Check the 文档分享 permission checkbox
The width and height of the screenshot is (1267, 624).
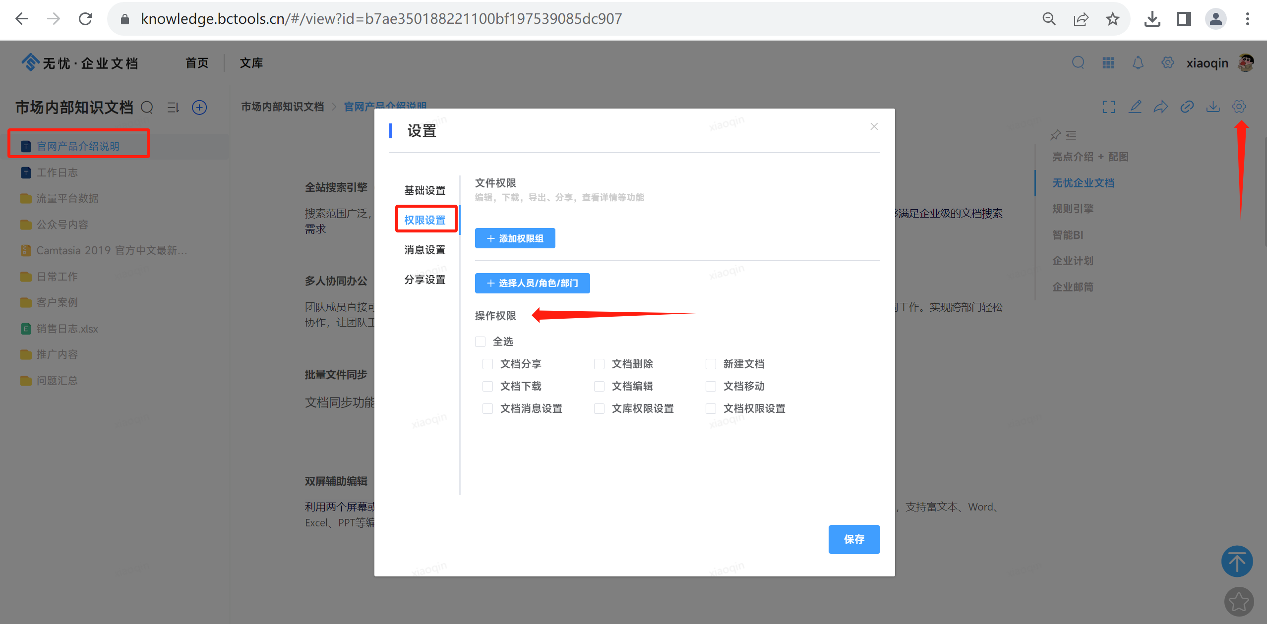pyautogui.click(x=487, y=364)
